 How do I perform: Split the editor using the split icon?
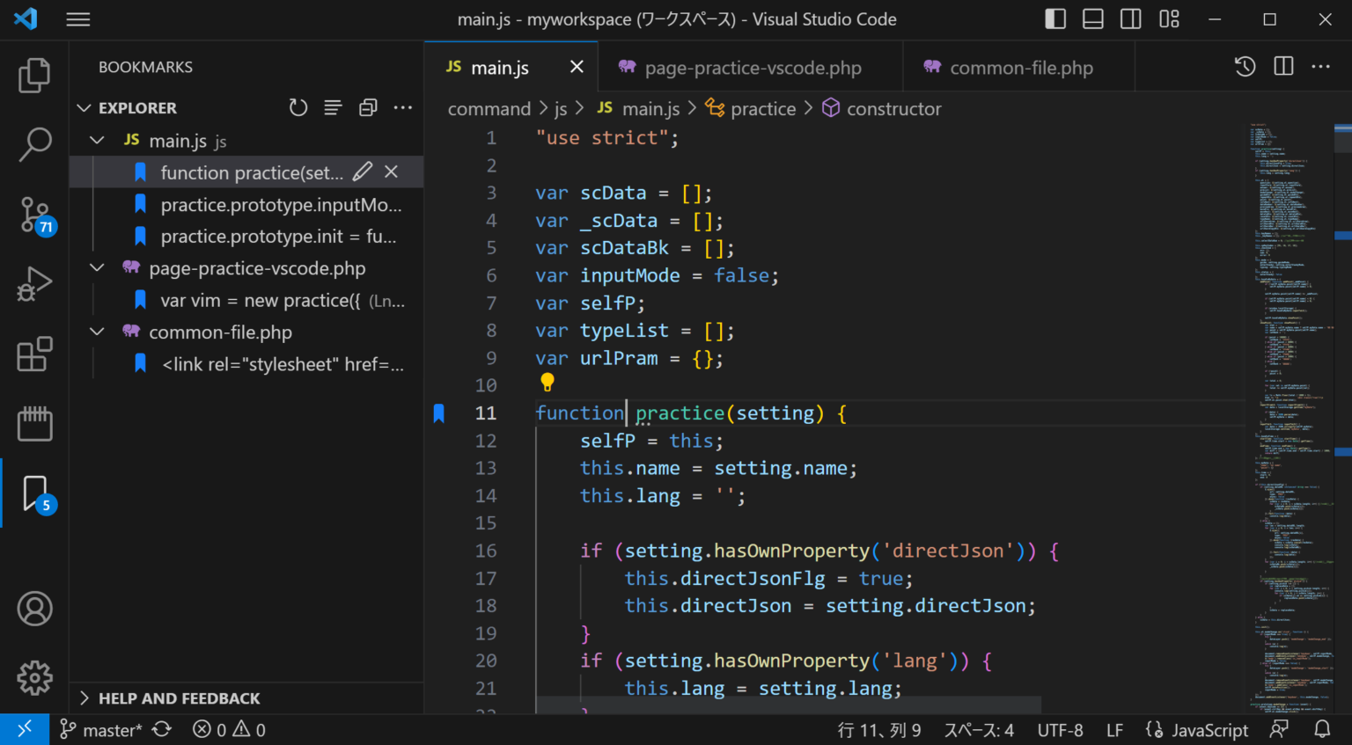[1282, 66]
